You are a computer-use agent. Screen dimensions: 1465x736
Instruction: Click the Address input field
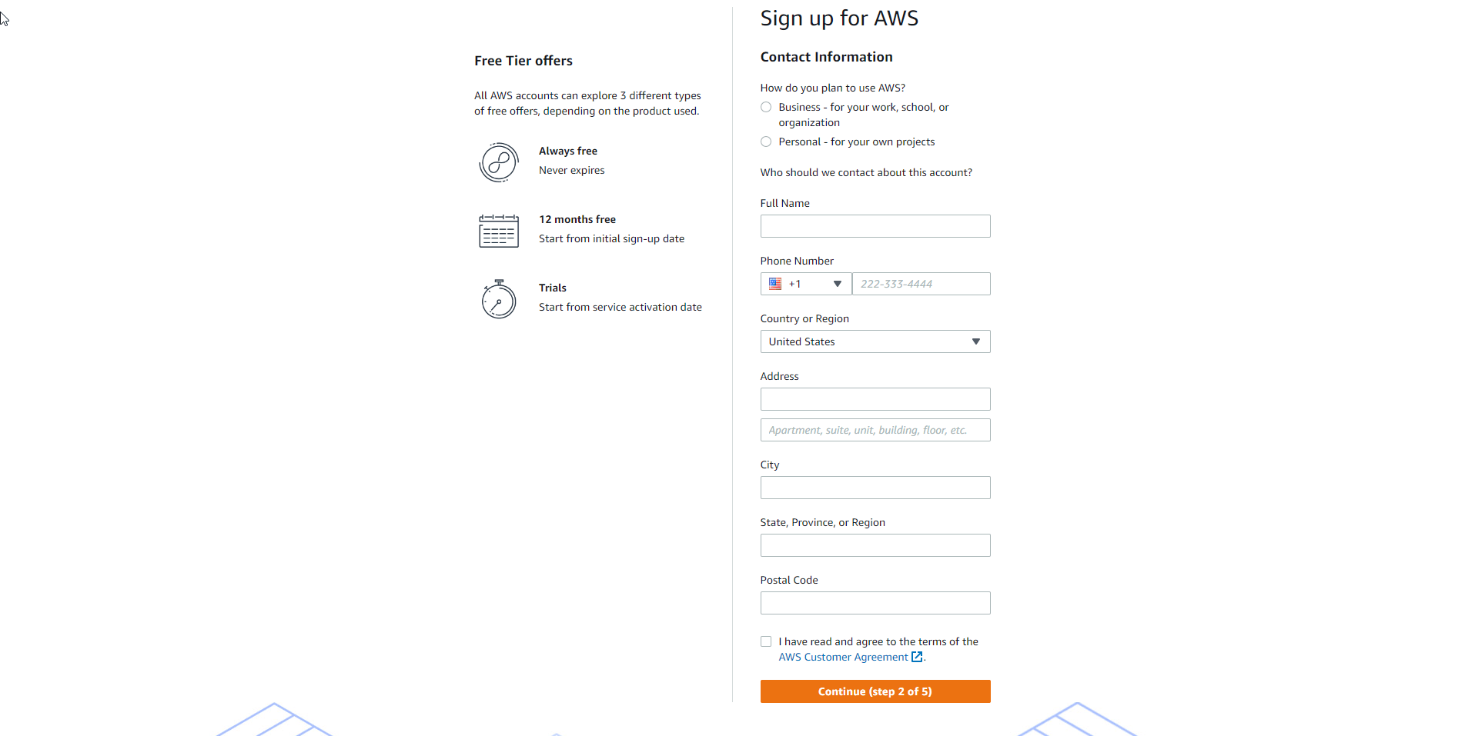point(875,399)
